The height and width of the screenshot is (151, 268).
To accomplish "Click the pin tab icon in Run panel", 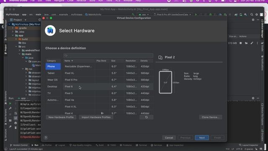I will click(10, 127).
